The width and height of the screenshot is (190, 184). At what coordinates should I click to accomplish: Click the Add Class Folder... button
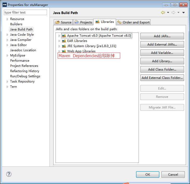[162, 69]
